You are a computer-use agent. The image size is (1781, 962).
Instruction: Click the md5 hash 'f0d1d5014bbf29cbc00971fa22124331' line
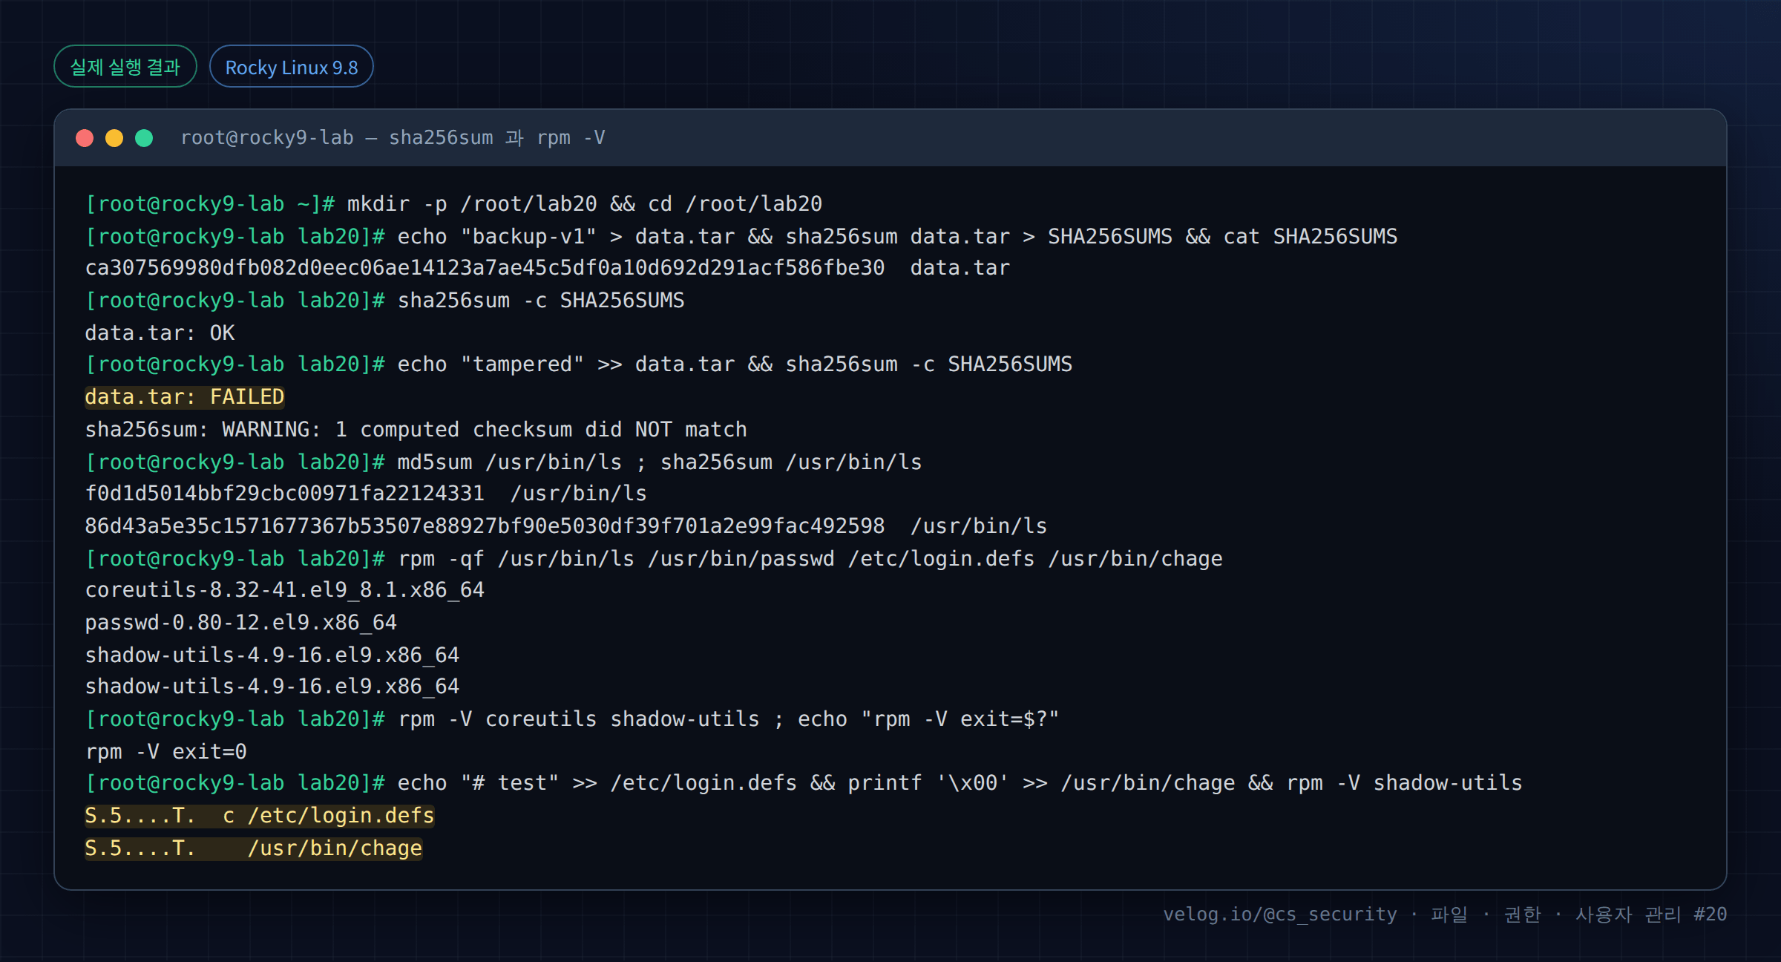click(366, 494)
